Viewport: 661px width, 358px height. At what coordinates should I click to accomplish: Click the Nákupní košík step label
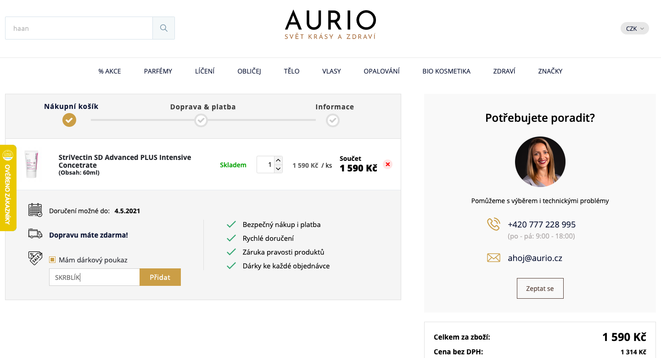coord(71,107)
